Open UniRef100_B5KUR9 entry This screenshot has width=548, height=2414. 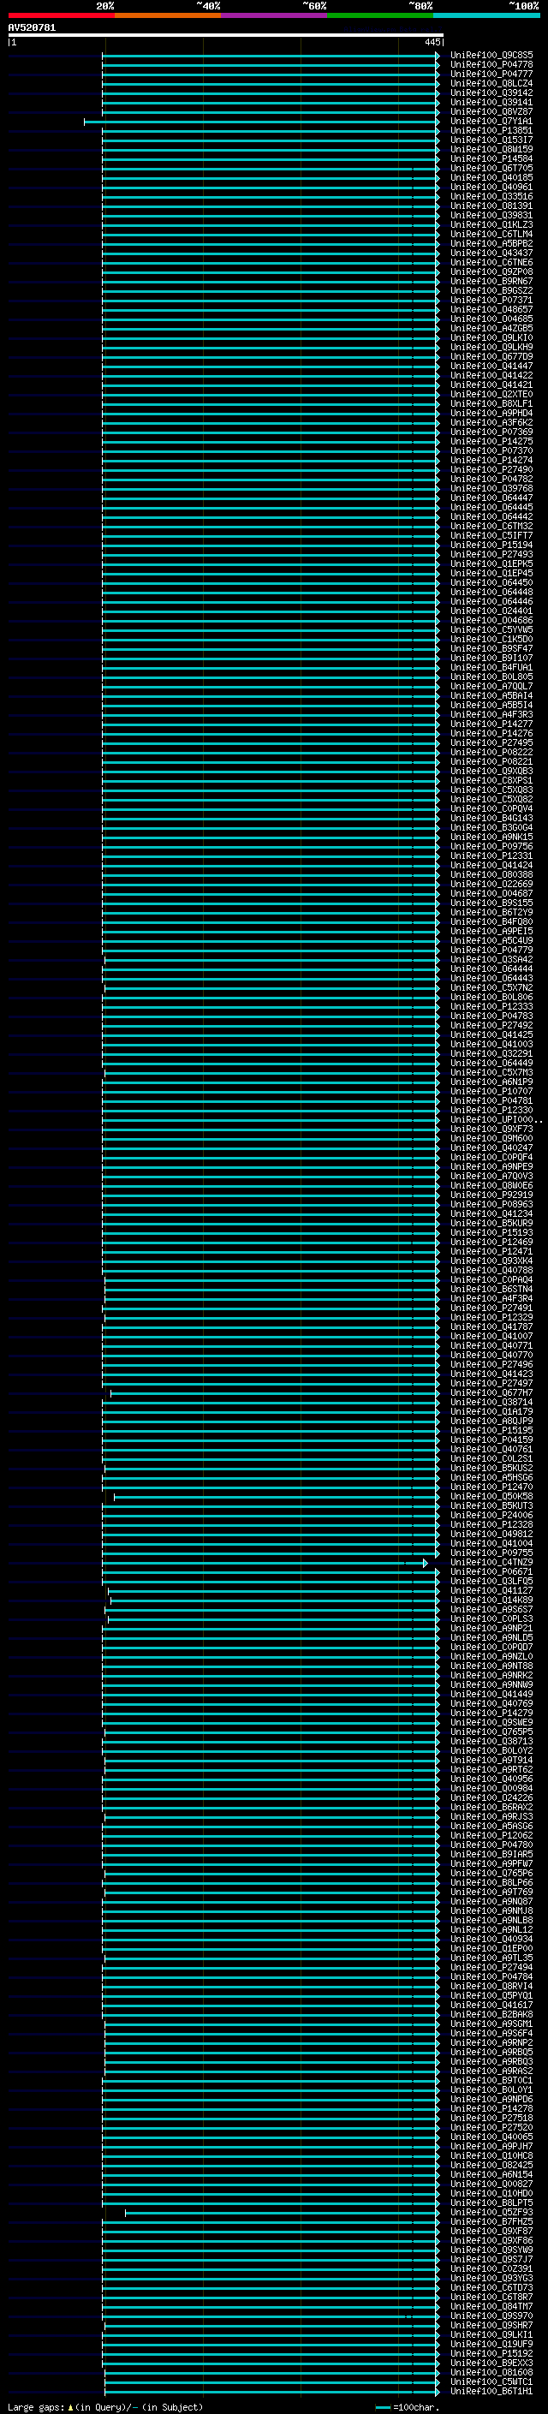coord(491,1223)
